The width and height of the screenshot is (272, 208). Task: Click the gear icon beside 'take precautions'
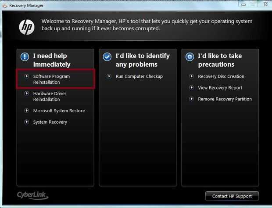click(x=190, y=57)
